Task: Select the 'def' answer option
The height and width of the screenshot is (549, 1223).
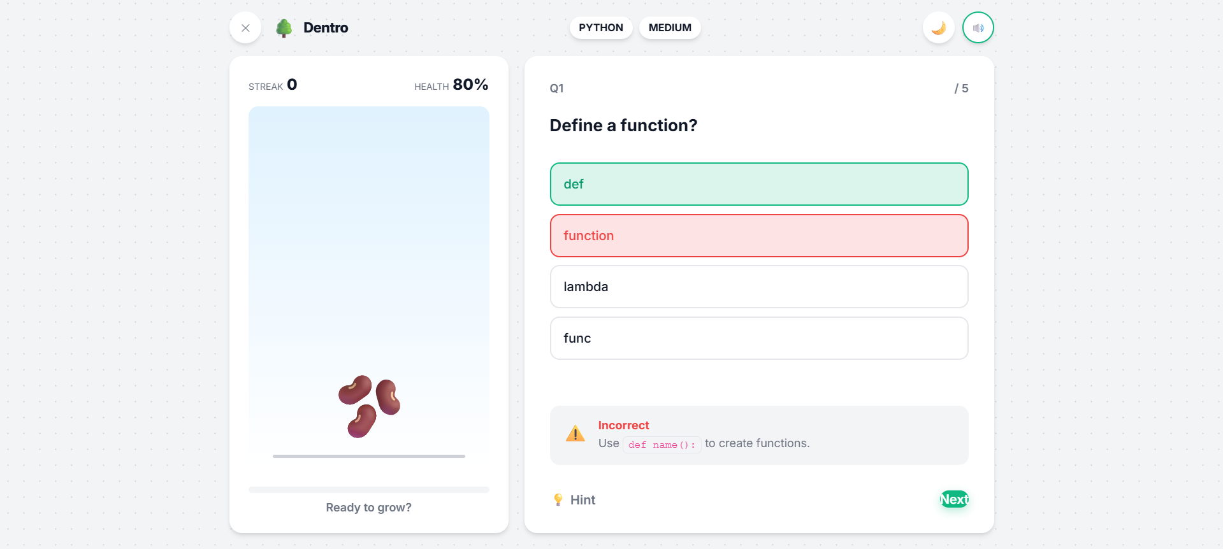Action: [758, 184]
